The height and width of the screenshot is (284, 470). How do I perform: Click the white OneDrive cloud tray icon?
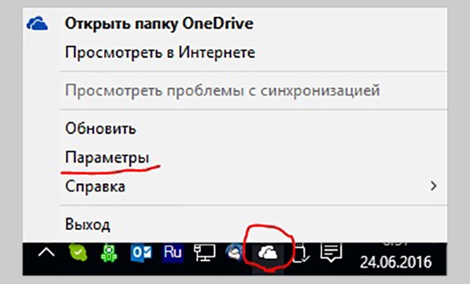(x=268, y=253)
